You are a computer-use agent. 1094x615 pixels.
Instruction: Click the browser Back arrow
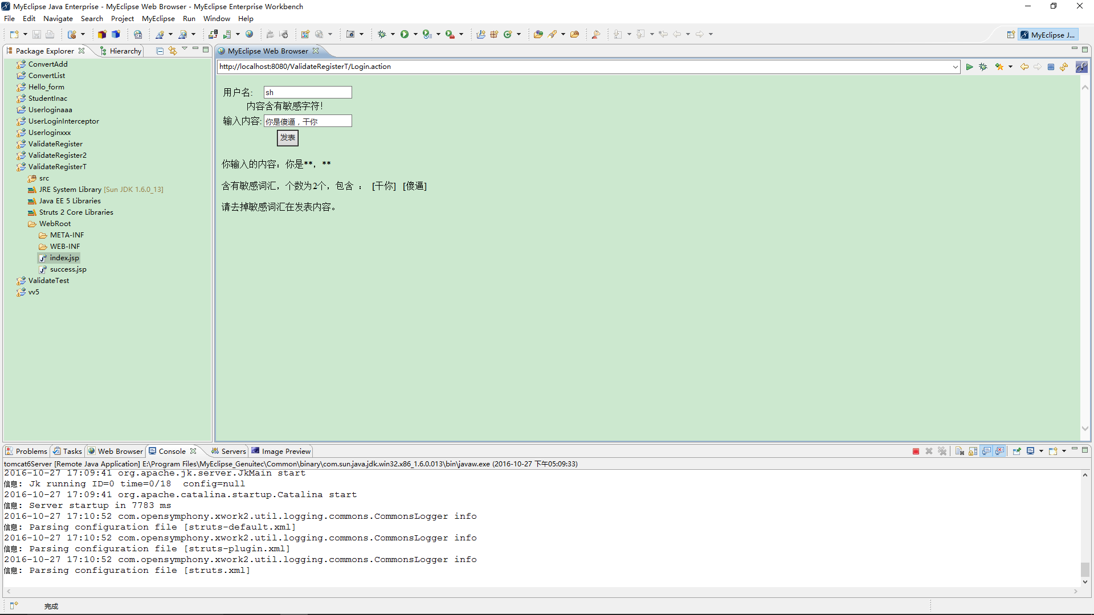(1024, 67)
